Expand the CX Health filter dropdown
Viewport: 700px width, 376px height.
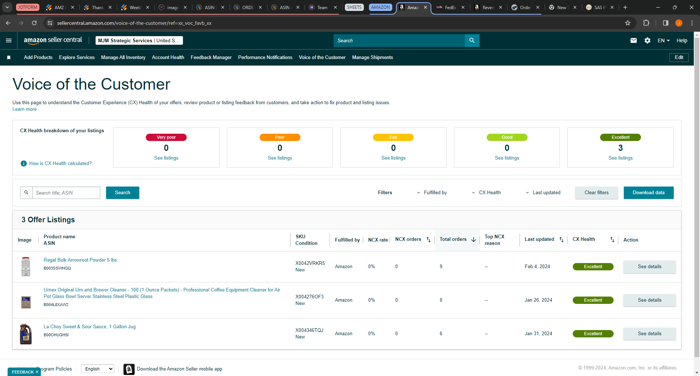(x=486, y=193)
